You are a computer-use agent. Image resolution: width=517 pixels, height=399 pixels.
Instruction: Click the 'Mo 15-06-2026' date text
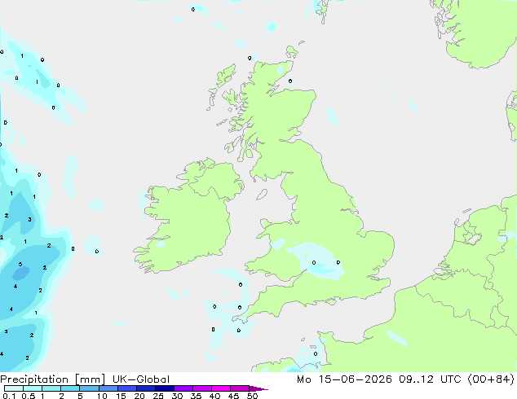(344, 379)
